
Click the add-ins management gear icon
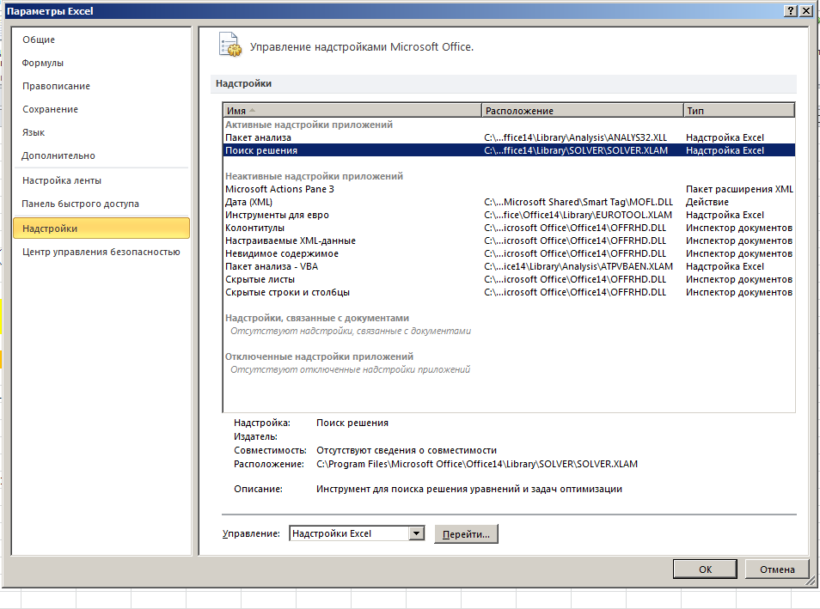(x=229, y=45)
